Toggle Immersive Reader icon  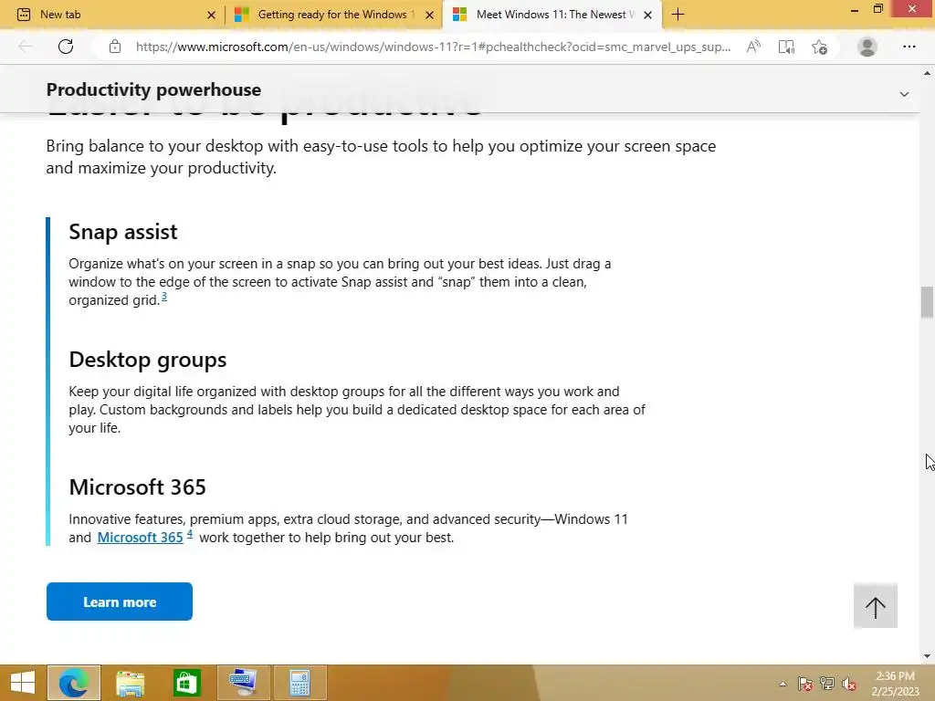[786, 47]
